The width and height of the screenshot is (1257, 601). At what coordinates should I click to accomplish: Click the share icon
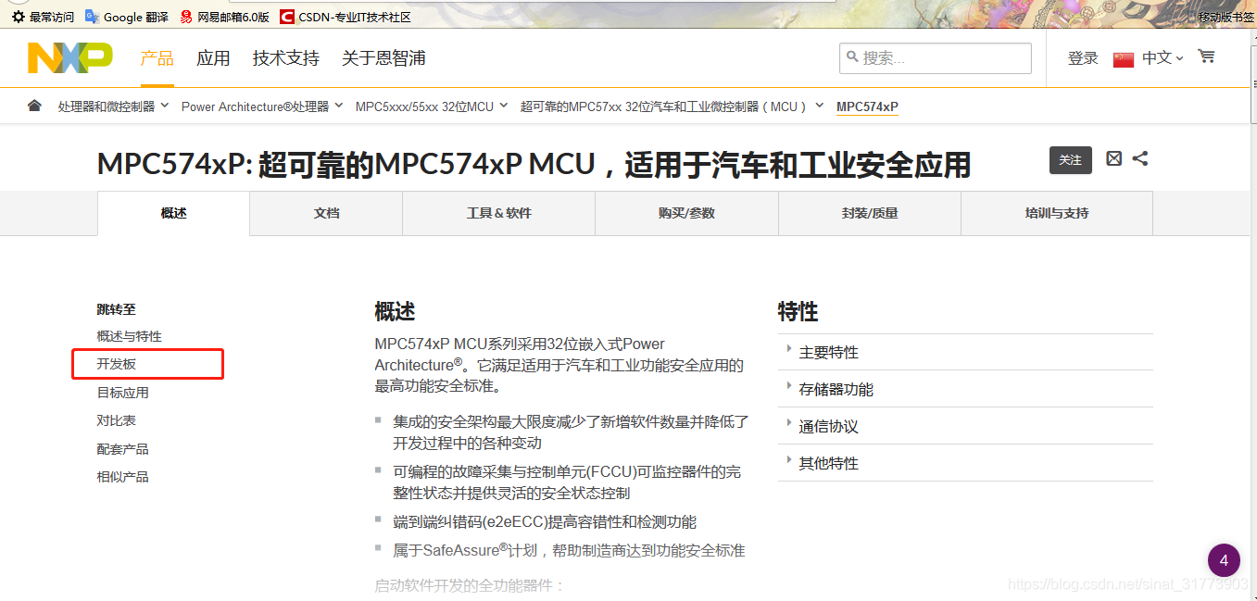pyautogui.click(x=1140, y=158)
